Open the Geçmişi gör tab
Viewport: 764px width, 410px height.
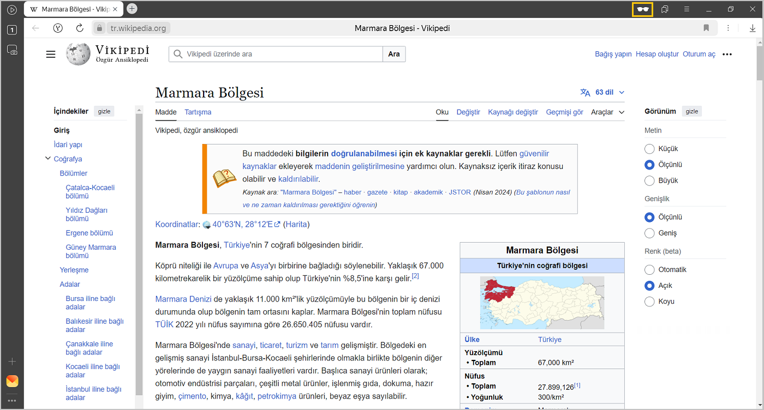(564, 112)
